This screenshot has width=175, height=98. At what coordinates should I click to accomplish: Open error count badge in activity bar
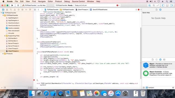[x=118, y=5]
